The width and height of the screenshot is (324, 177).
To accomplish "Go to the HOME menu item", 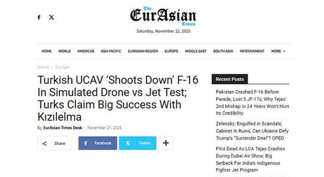I will point(46,51).
